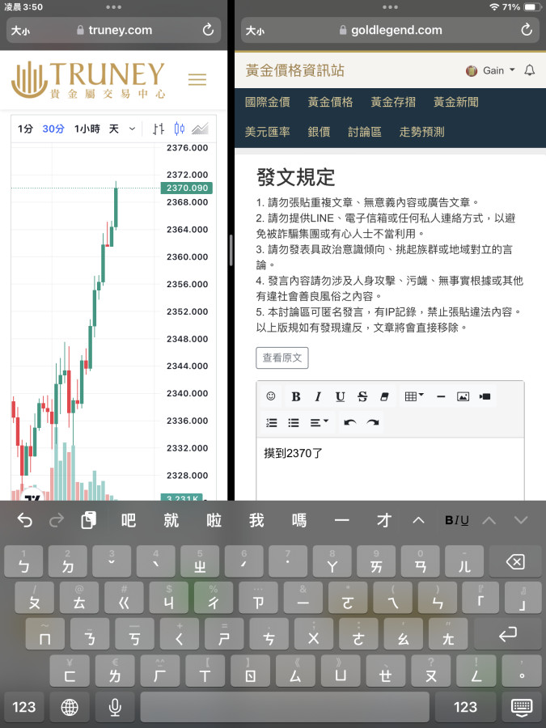Open 美元匯率 menu item
Viewport: 546px width, 728px height.
[x=268, y=132]
